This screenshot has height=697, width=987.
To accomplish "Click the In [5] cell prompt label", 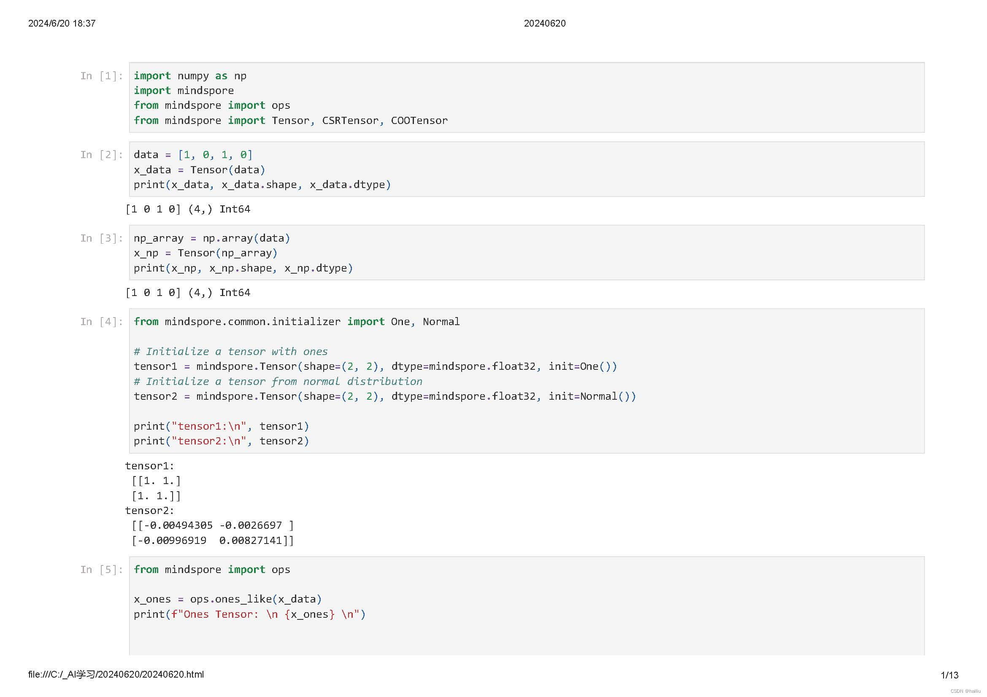I will click(x=101, y=570).
